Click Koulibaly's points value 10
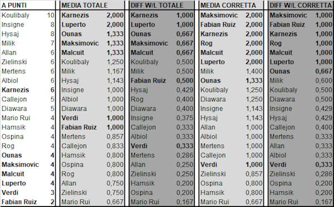The image size is (334, 207). pyautogui.click(x=51, y=16)
